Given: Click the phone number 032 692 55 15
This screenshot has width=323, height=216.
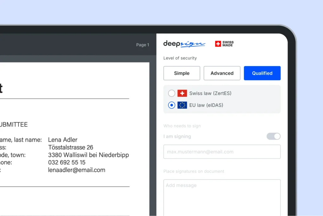Looking at the screenshot, I should [67, 162].
